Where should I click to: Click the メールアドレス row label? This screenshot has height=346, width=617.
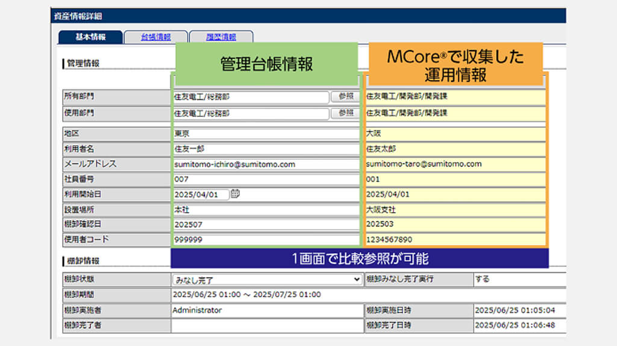pos(90,164)
